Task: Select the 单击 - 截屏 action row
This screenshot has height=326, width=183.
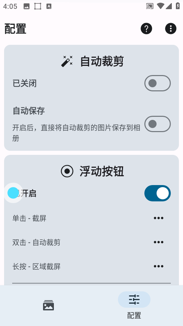Action: click(91, 218)
